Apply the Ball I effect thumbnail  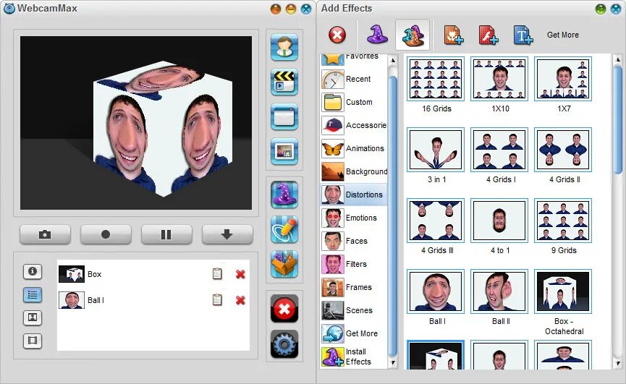point(436,291)
